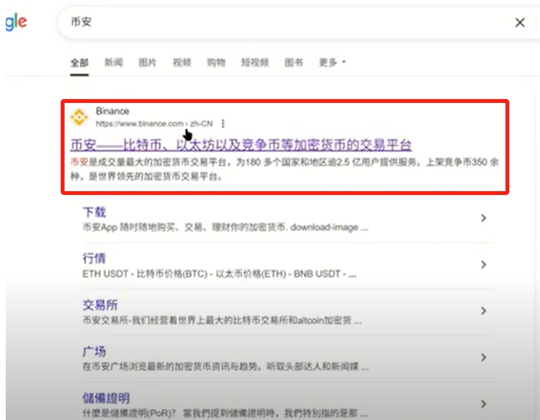
Task: Click the ETH USDT description under 行情
Action: pyautogui.click(x=219, y=274)
